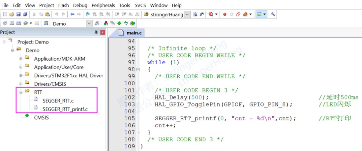Open File menu
Image resolution: width=362 pixels, height=151 pixels.
(5, 5)
